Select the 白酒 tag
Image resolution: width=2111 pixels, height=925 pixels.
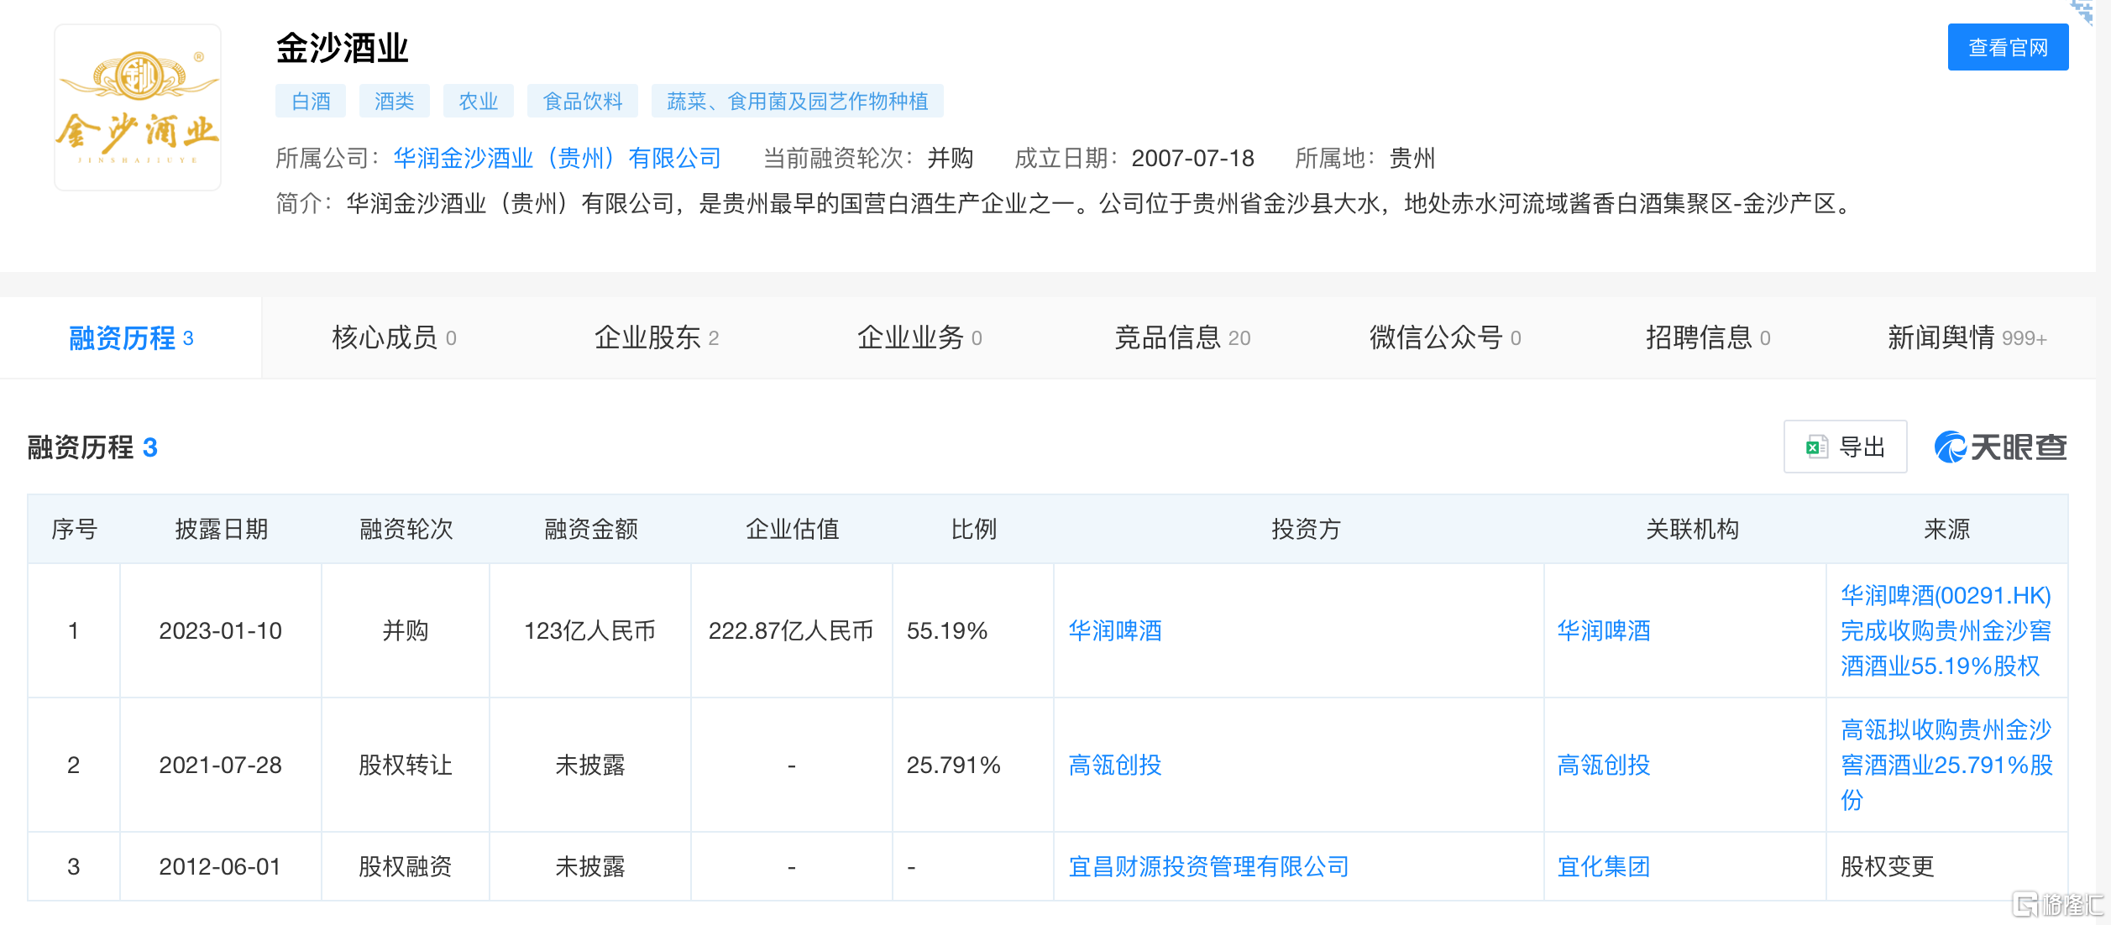(311, 102)
